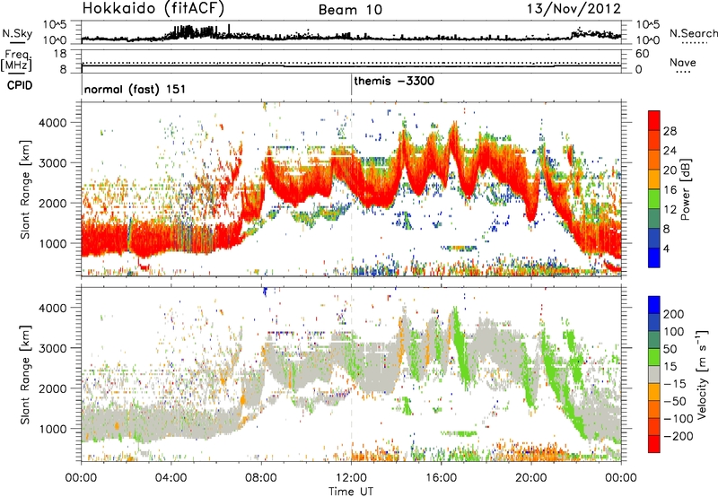Click the 'N.Search' legend label
The width and height of the screenshot is (718, 497).
coord(693,33)
